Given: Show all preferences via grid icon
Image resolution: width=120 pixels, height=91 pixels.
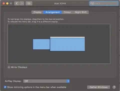Looking at the screenshot, I should click(x=29, y=3).
